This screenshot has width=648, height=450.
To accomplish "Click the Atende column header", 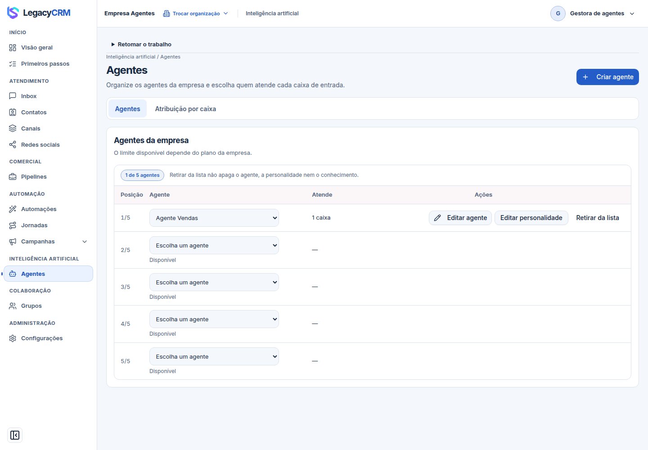I will (x=322, y=195).
